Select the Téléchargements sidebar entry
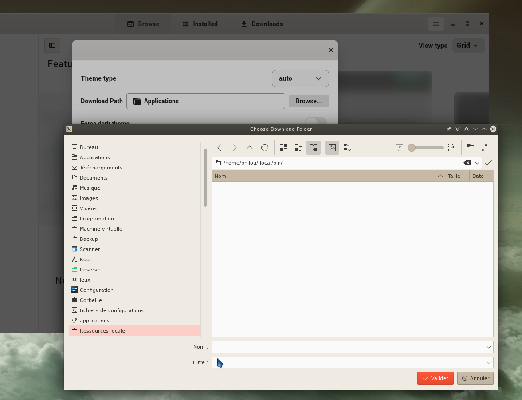Viewport: 522px width, 400px height. [101, 167]
